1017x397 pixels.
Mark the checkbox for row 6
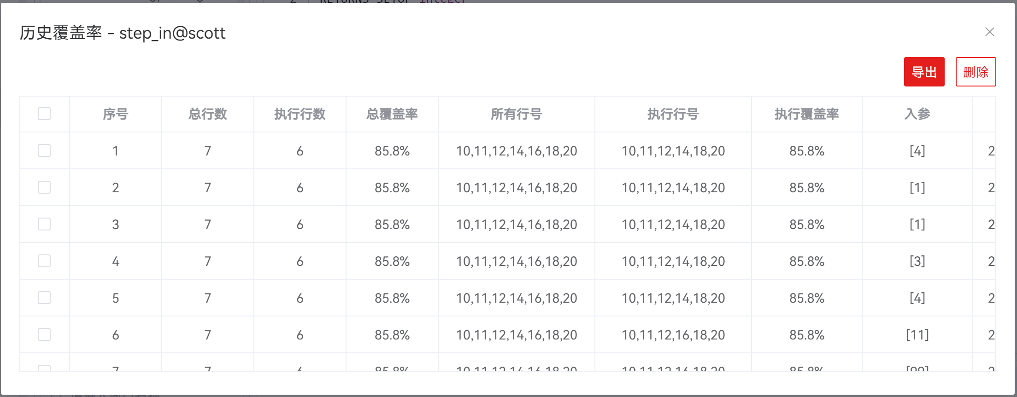(44, 334)
